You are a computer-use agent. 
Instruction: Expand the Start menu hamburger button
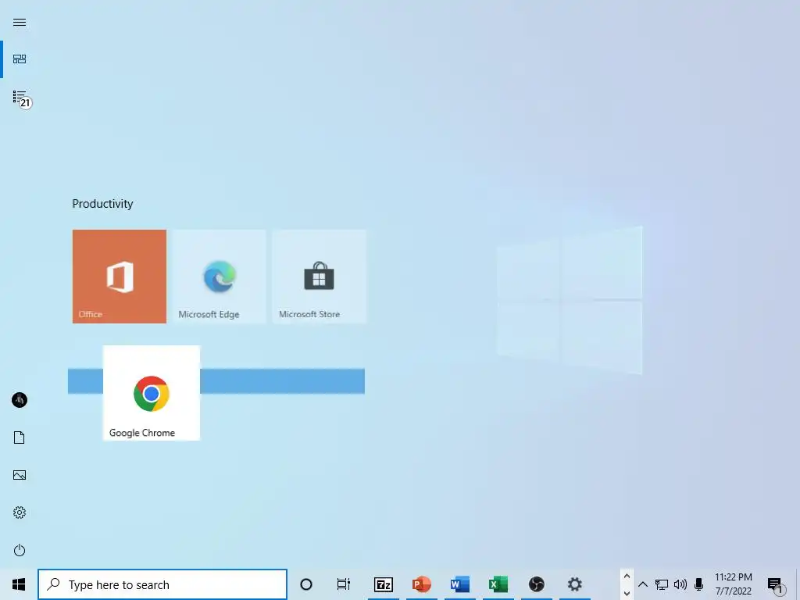coord(20,22)
